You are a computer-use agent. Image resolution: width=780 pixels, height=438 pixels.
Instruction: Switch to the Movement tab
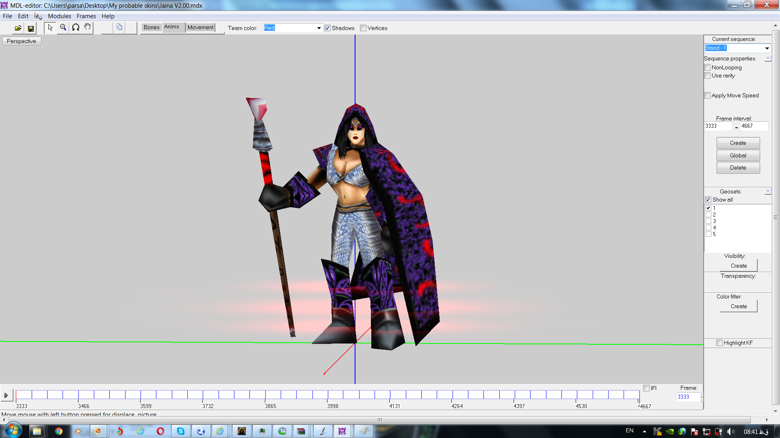tap(200, 27)
